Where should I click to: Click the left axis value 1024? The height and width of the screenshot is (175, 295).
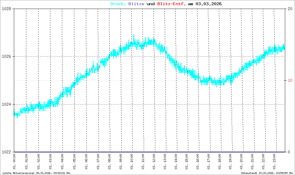[7, 105]
